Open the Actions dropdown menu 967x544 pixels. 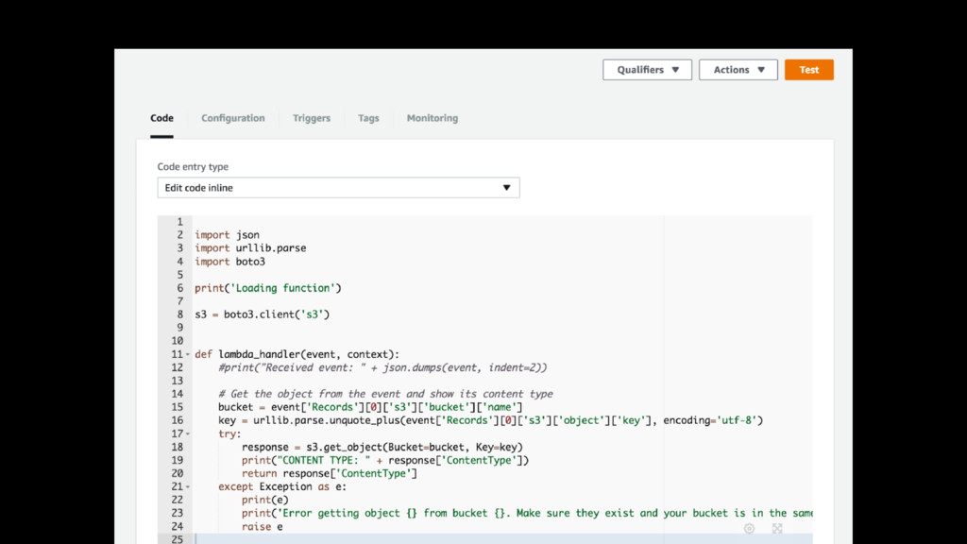pos(738,70)
